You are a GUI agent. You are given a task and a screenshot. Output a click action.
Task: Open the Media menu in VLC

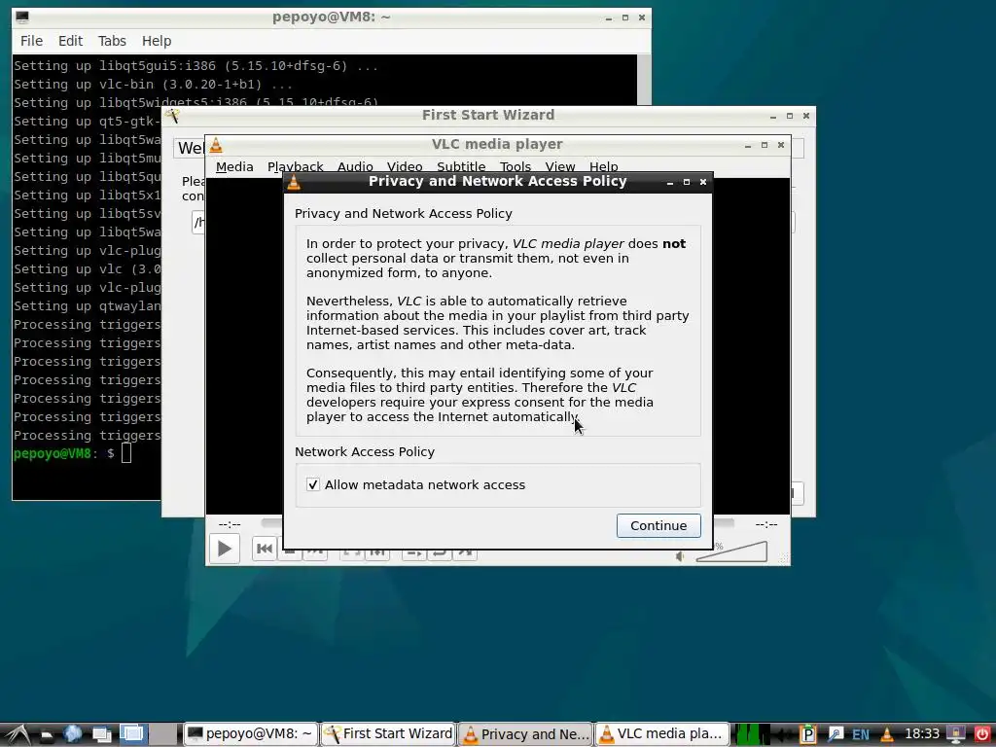click(234, 166)
